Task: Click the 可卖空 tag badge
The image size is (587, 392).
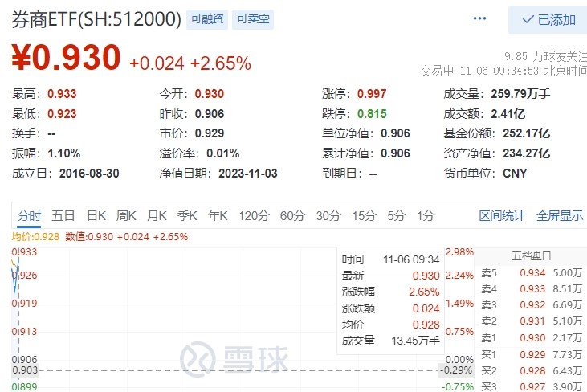Action: click(x=253, y=19)
